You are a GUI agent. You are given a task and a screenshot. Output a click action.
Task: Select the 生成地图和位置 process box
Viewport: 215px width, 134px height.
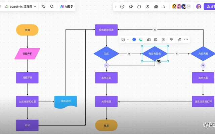pyautogui.click(x=27, y=102)
